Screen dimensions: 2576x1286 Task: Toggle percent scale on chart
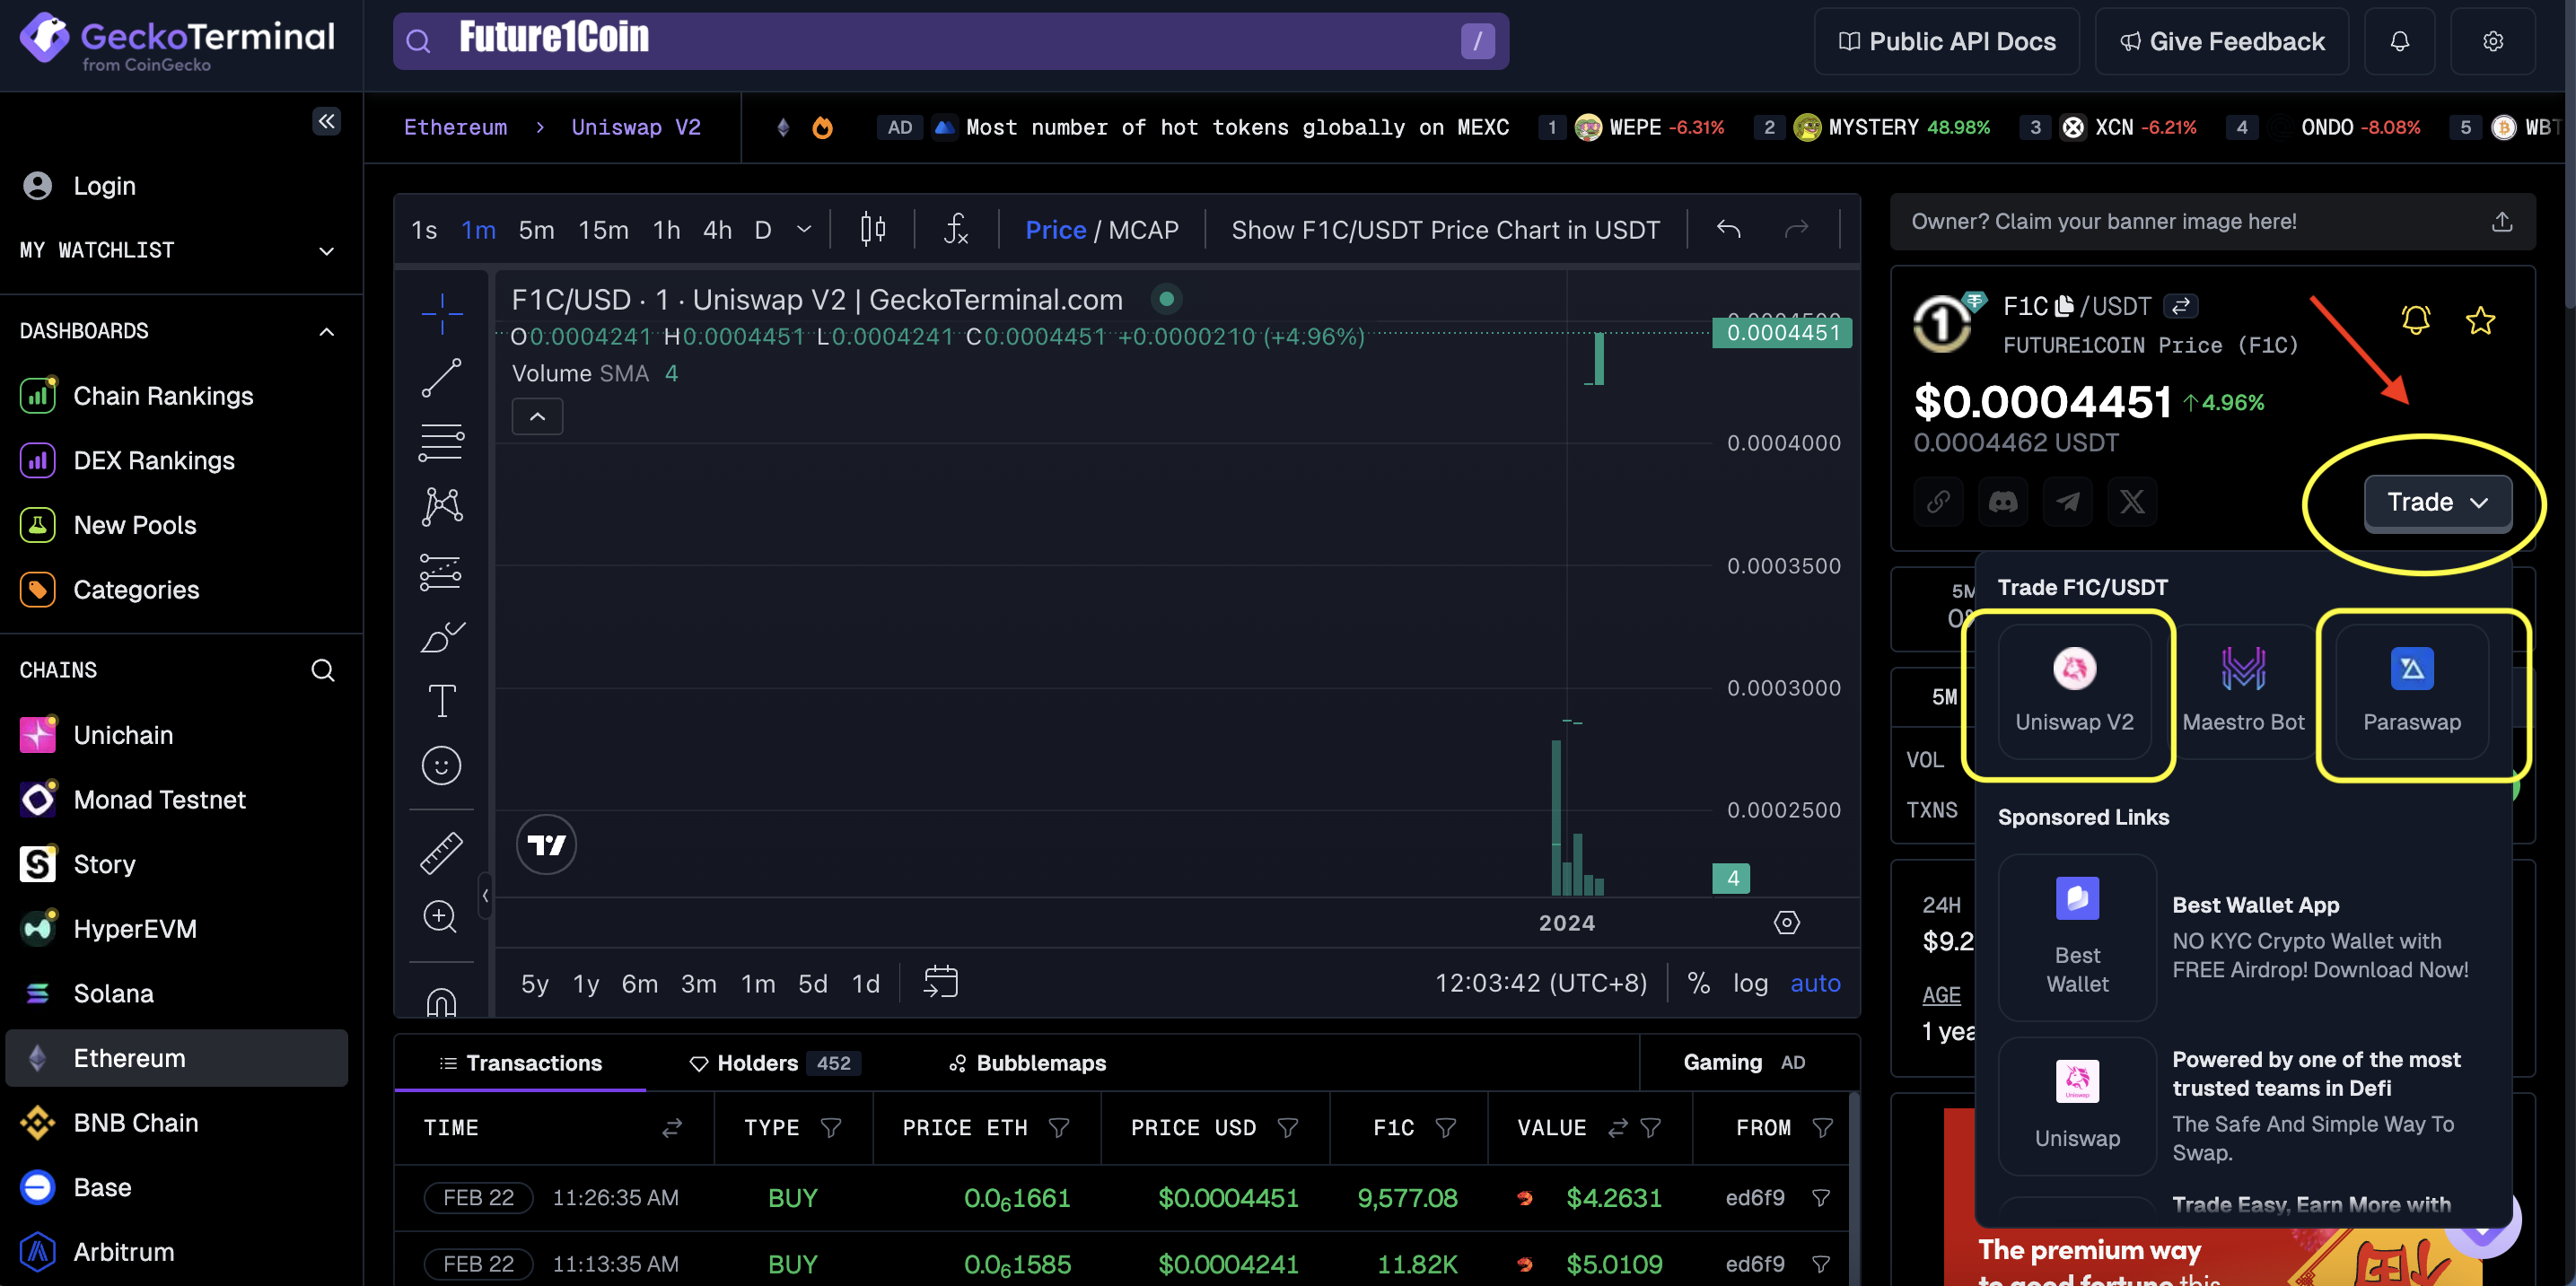coord(1698,983)
